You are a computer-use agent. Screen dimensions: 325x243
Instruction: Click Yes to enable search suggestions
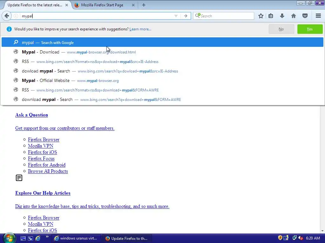pyautogui.click(x=310, y=29)
